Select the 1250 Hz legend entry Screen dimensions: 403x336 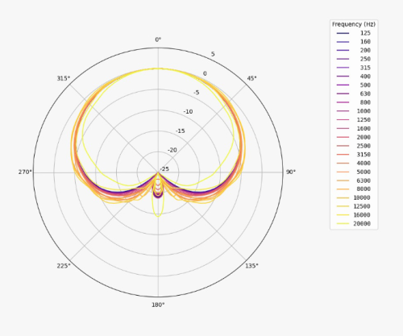click(354, 119)
